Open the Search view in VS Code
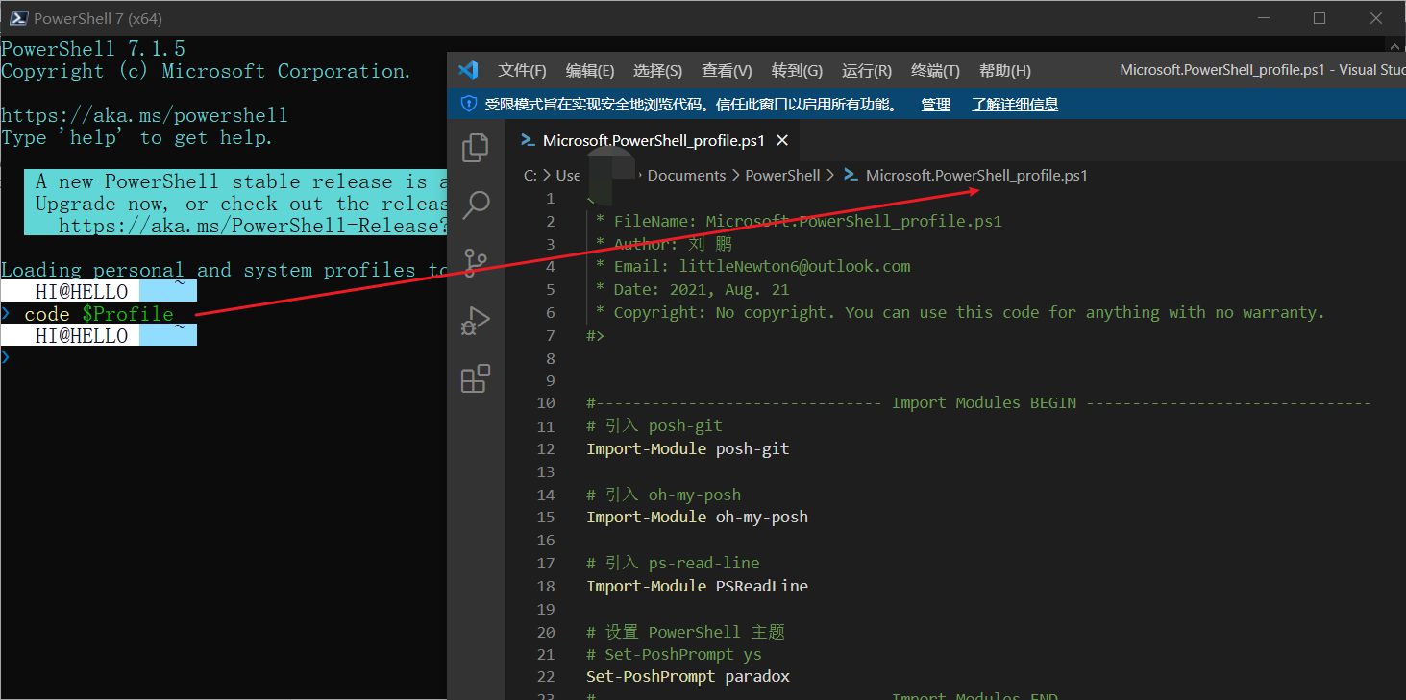Image resolution: width=1406 pixels, height=700 pixels. pos(476,205)
